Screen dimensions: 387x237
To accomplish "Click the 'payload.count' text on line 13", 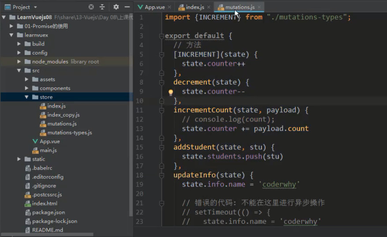I will click(x=281, y=128).
